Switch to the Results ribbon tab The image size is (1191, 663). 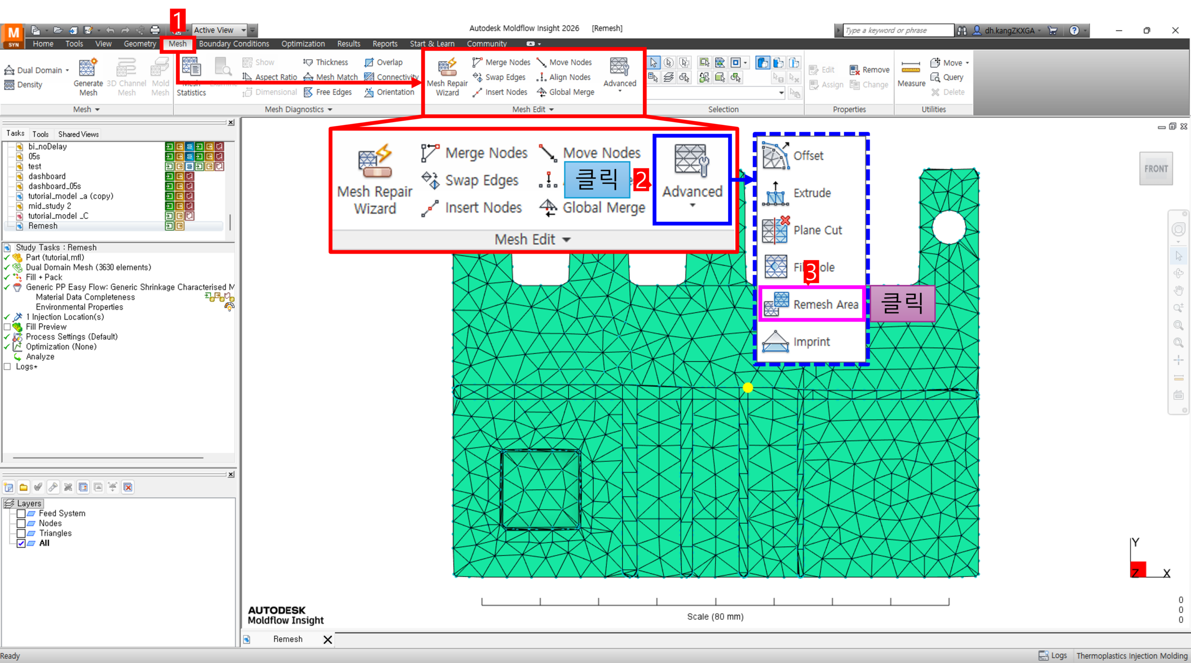click(x=348, y=44)
